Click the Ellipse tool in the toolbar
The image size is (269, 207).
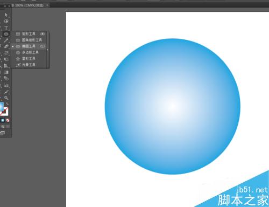tap(6, 34)
